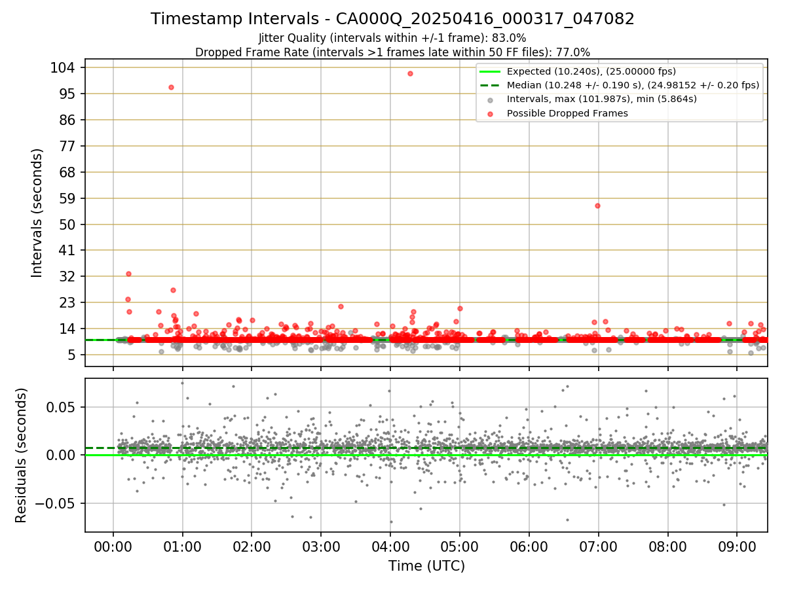Viewport: 786px width, 589px height.
Task: Click the '08:00' time axis label
Action: coord(667,547)
